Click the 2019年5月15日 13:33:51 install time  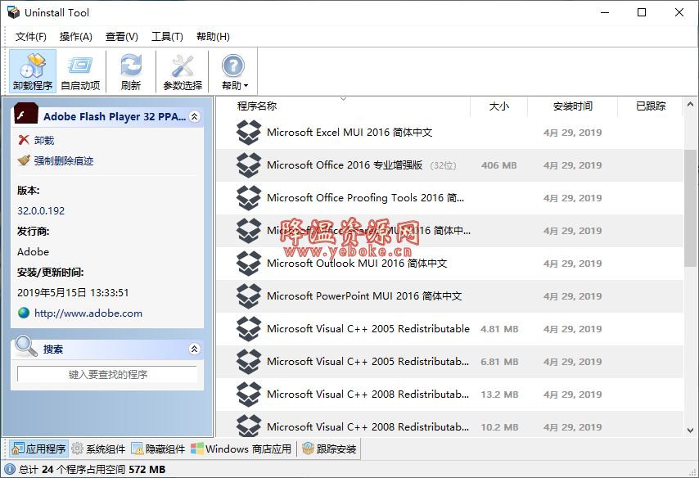pos(73,293)
